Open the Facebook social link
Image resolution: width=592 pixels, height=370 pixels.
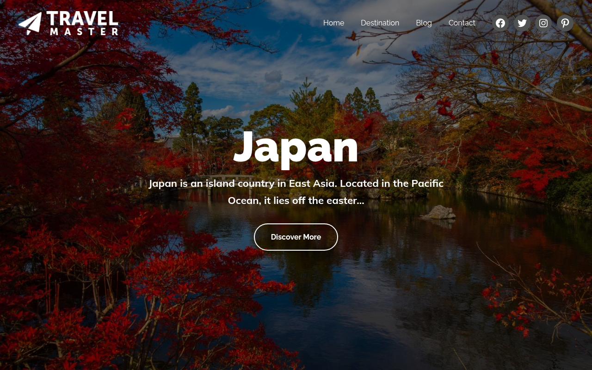click(500, 23)
